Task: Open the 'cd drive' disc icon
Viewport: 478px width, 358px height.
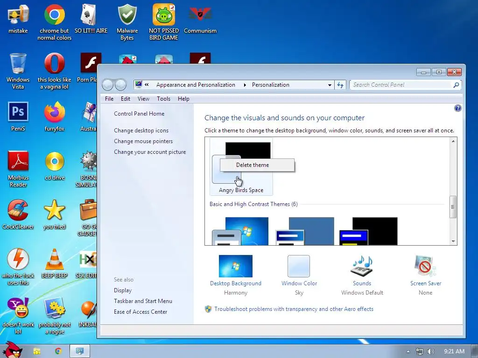Action: pyautogui.click(x=54, y=166)
